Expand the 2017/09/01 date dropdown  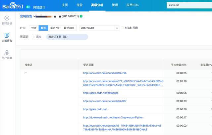click(117, 28)
